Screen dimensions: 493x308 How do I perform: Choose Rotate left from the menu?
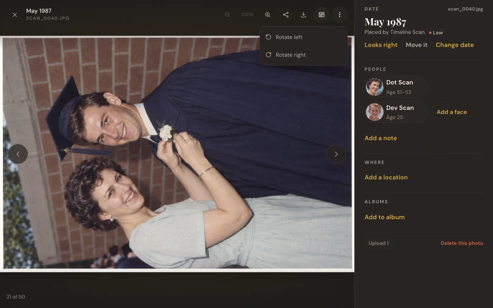(x=304, y=37)
